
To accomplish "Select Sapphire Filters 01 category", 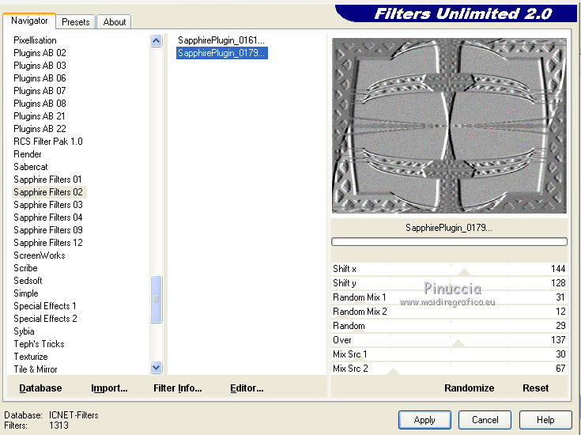I will pyautogui.click(x=47, y=179).
